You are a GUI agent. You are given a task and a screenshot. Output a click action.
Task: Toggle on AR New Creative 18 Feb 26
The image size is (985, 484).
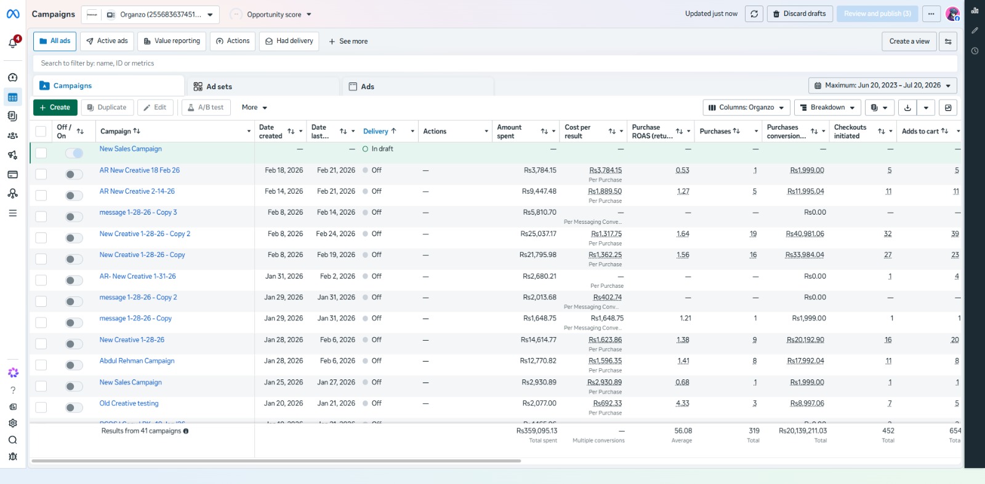click(x=74, y=175)
